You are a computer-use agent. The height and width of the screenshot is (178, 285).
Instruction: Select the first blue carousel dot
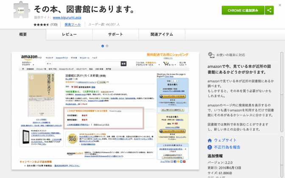103,46
